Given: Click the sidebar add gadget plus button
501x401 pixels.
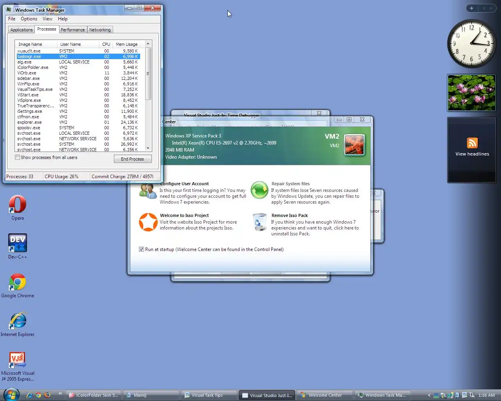Looking at the screenshot, I should click(x=472, y=8).
